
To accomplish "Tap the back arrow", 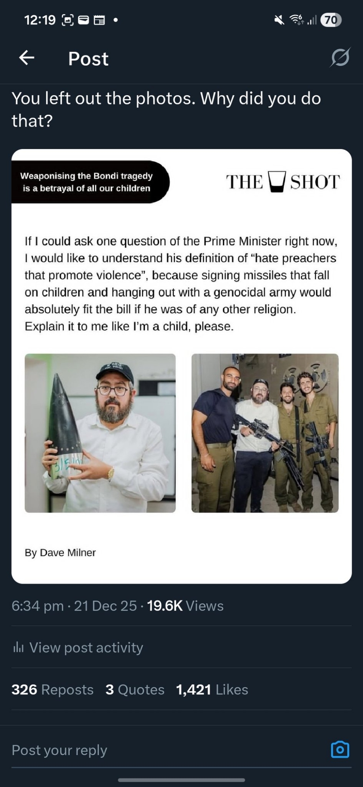I will (27, 58).
